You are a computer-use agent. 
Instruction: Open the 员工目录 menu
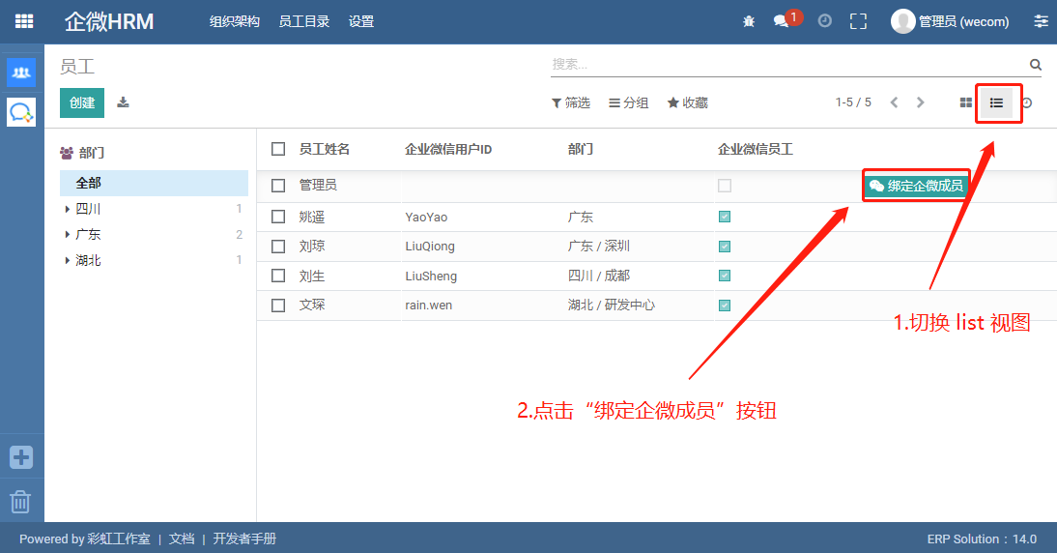click(x=304, y=21)
